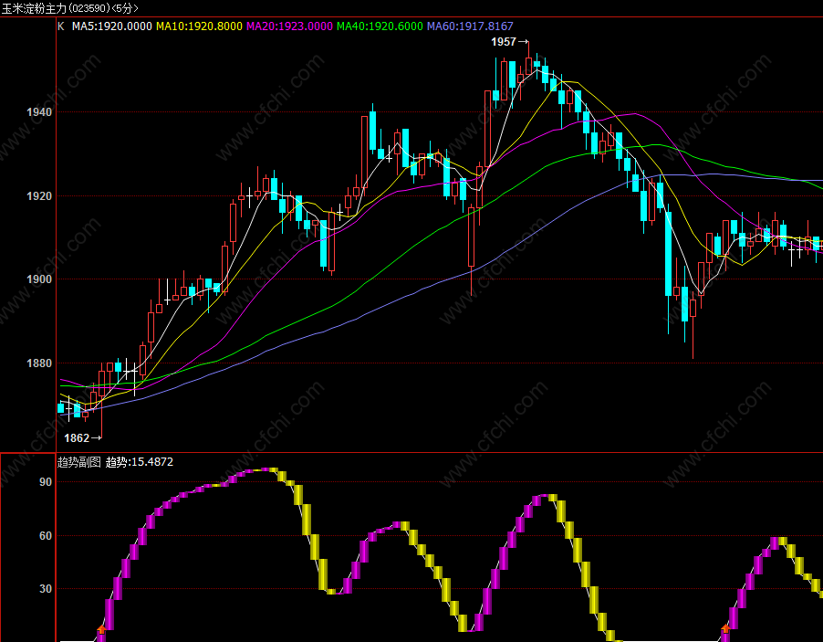Select the MA40:1920.6000 indicator label
Screen dimensions: 823x642
(380, 26)
